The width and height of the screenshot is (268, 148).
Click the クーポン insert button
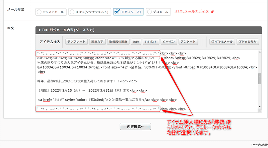click(x=168, y=42)
